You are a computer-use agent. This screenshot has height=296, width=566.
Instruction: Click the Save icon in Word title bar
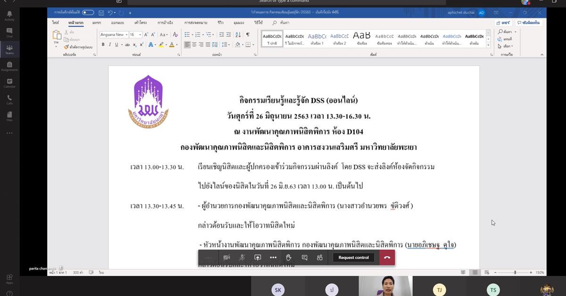click(x=100, y=12)
